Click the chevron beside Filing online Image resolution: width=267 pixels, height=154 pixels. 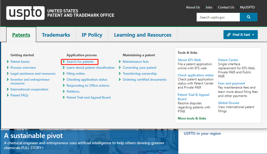pyautogui.click(x=64, y=74)
